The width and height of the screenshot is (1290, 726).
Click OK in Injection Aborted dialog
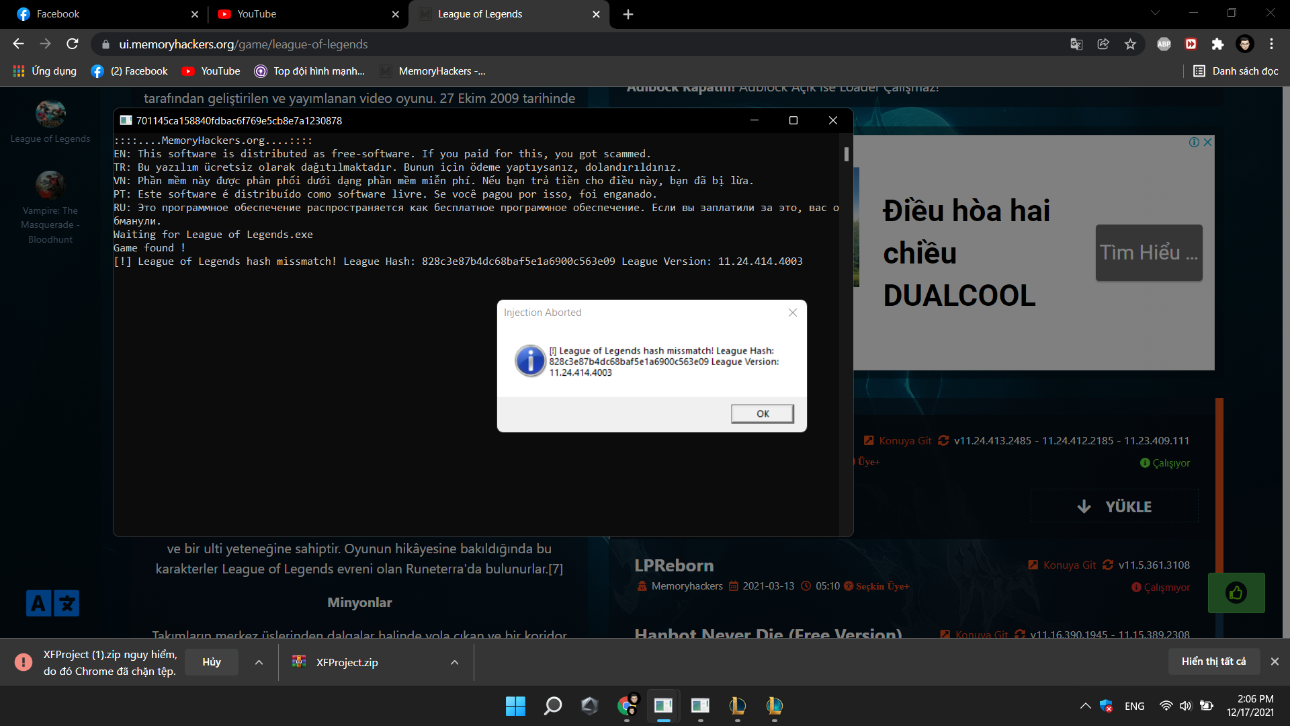pos(763,413)
